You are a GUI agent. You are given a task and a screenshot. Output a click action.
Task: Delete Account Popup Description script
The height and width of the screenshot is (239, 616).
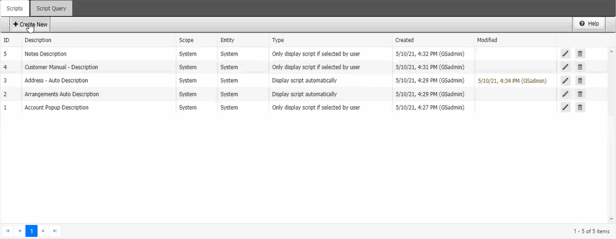coord(580,107)
